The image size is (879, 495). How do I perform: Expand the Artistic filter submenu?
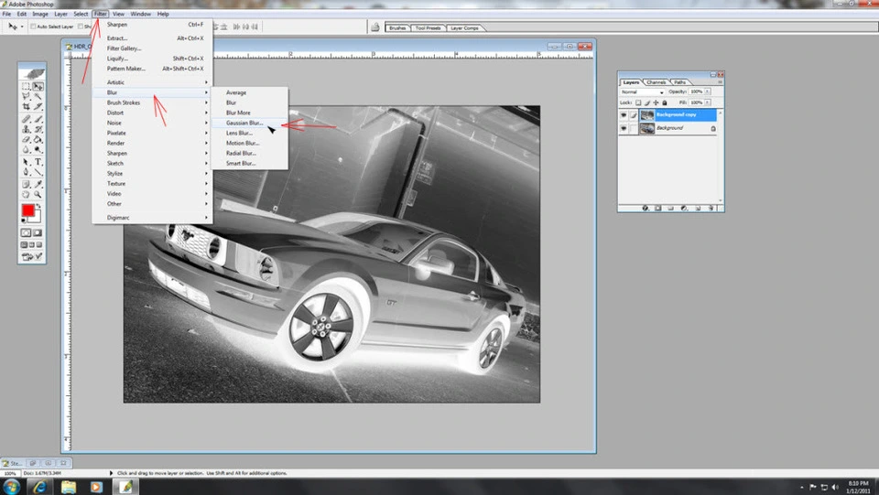(153, 82)
